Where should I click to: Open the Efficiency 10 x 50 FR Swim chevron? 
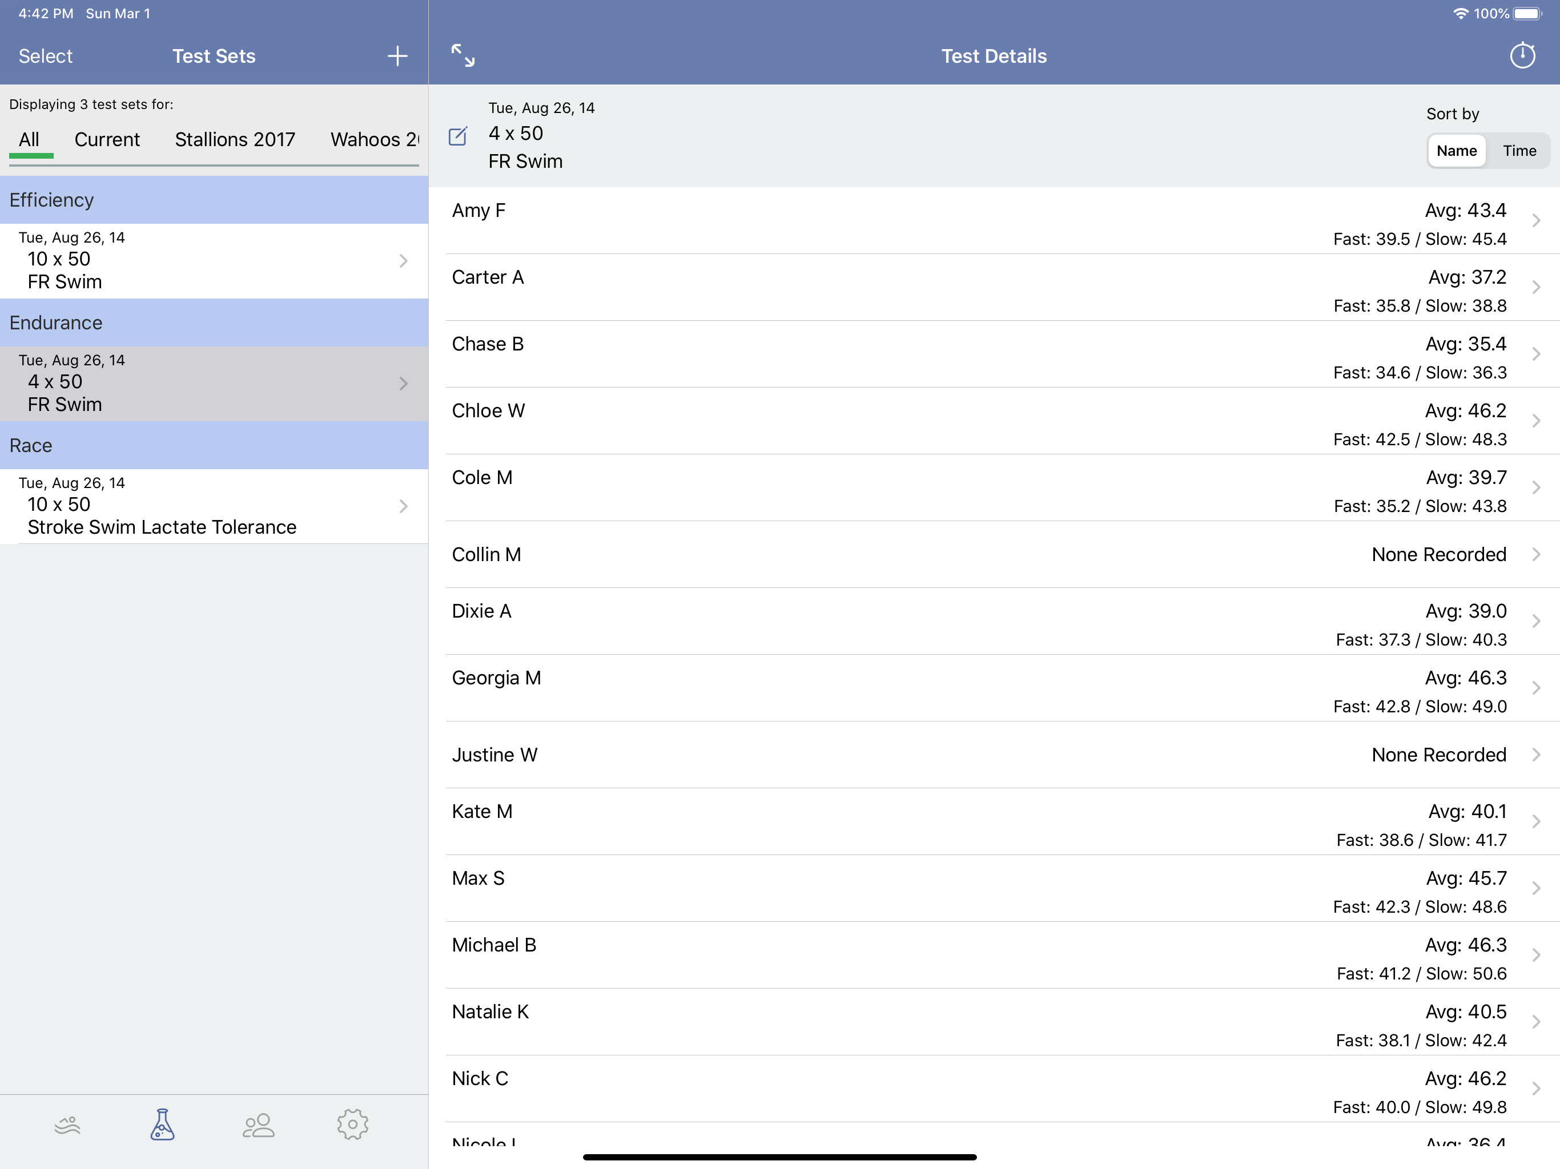coord(403,261)
